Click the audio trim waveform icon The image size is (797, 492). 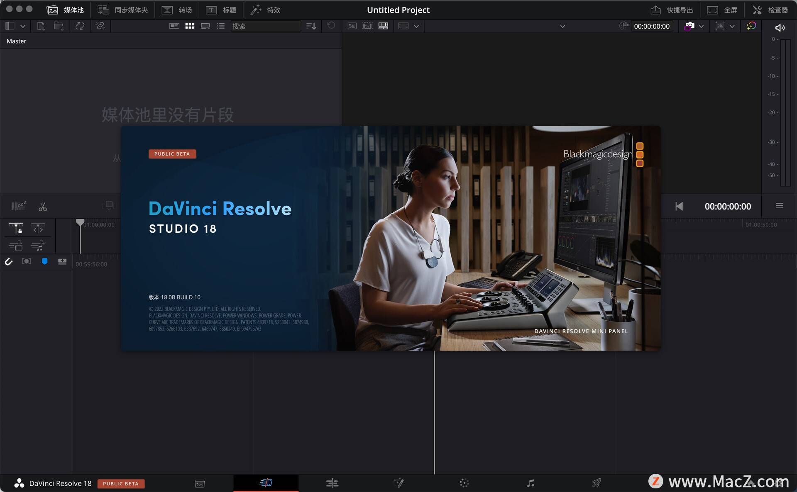pyautogui.click(x=26, y=261)
